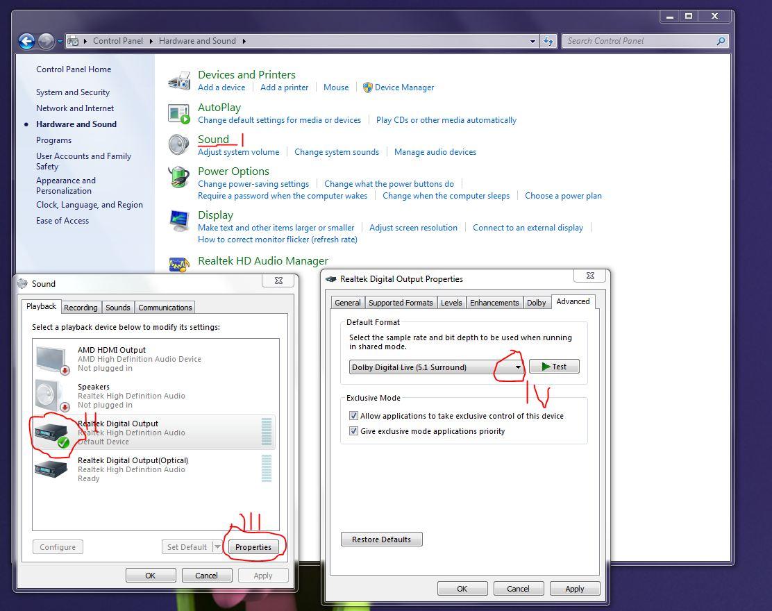Toggle Give exclusive mode applications priority

[x=353, y=430]
